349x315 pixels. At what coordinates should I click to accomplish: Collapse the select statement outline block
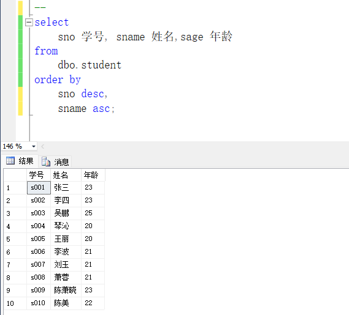pyautogui.click(x=29, y=22)
